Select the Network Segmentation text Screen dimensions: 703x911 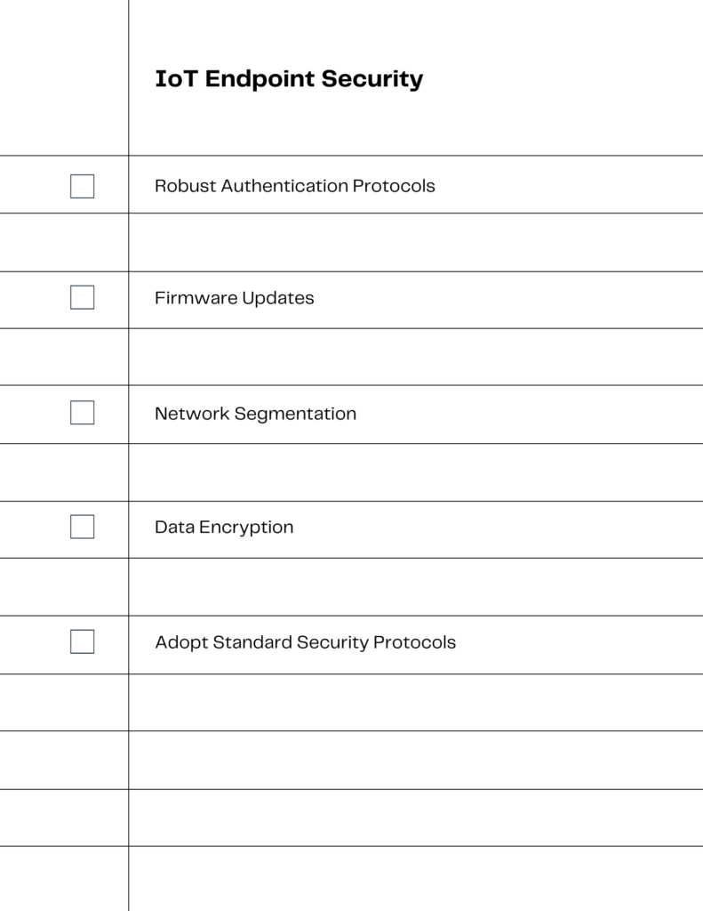(x=255, y=414)
